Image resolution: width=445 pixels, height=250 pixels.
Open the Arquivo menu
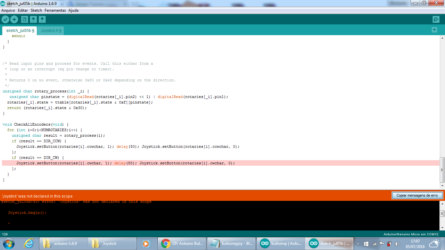[8, 10]
